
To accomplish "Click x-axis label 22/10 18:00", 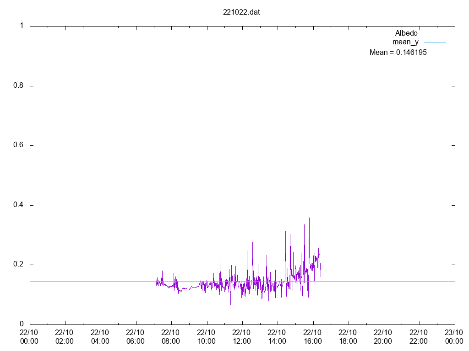I will tap(348, 337).
